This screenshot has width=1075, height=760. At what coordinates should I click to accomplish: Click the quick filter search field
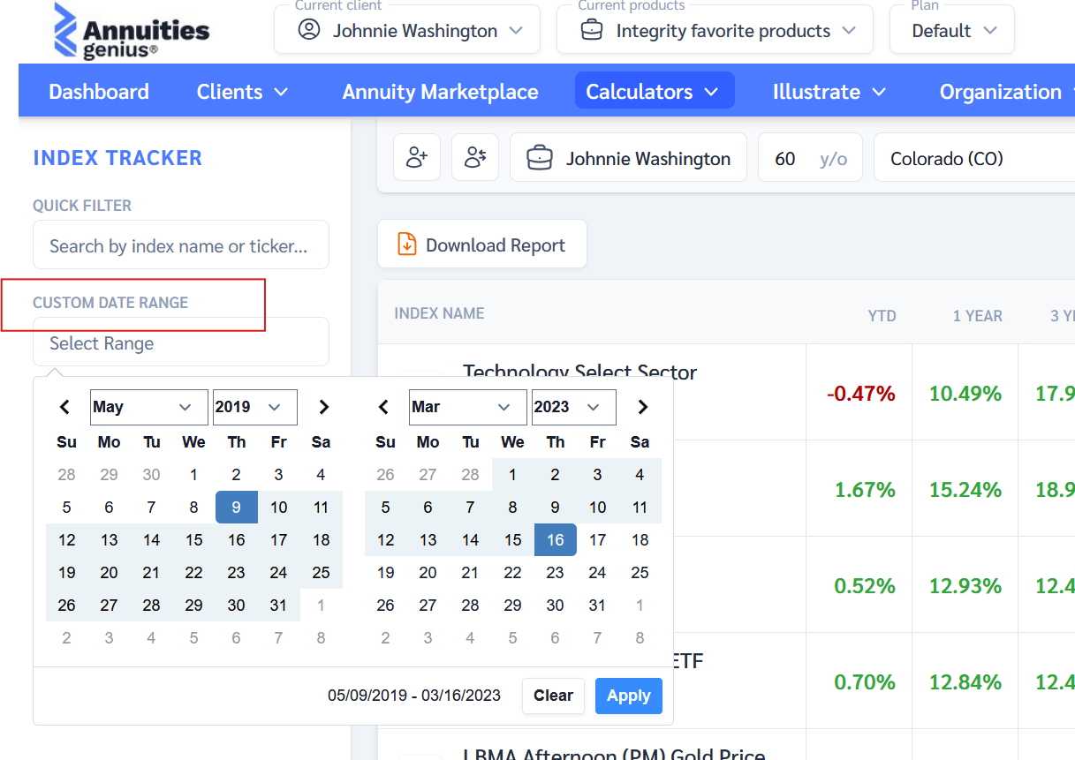pos(181,245)
